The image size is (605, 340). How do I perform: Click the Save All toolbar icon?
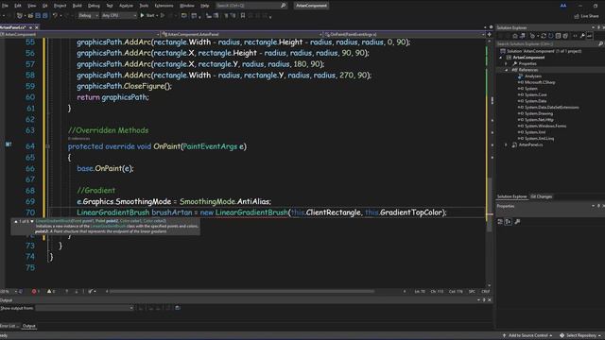click(45, 16)
